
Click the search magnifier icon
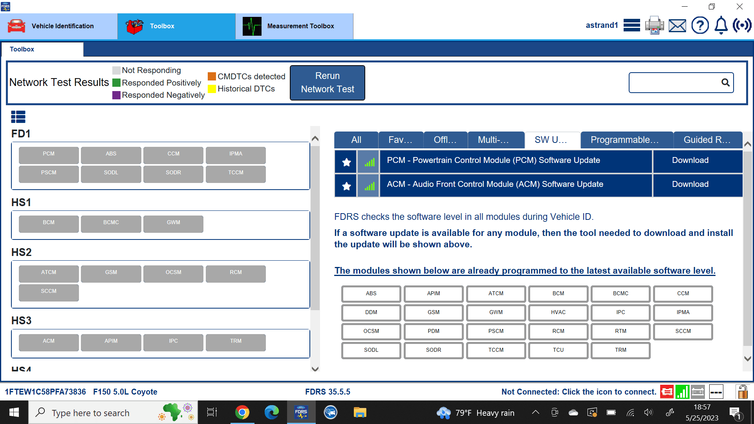coord(725,82)
